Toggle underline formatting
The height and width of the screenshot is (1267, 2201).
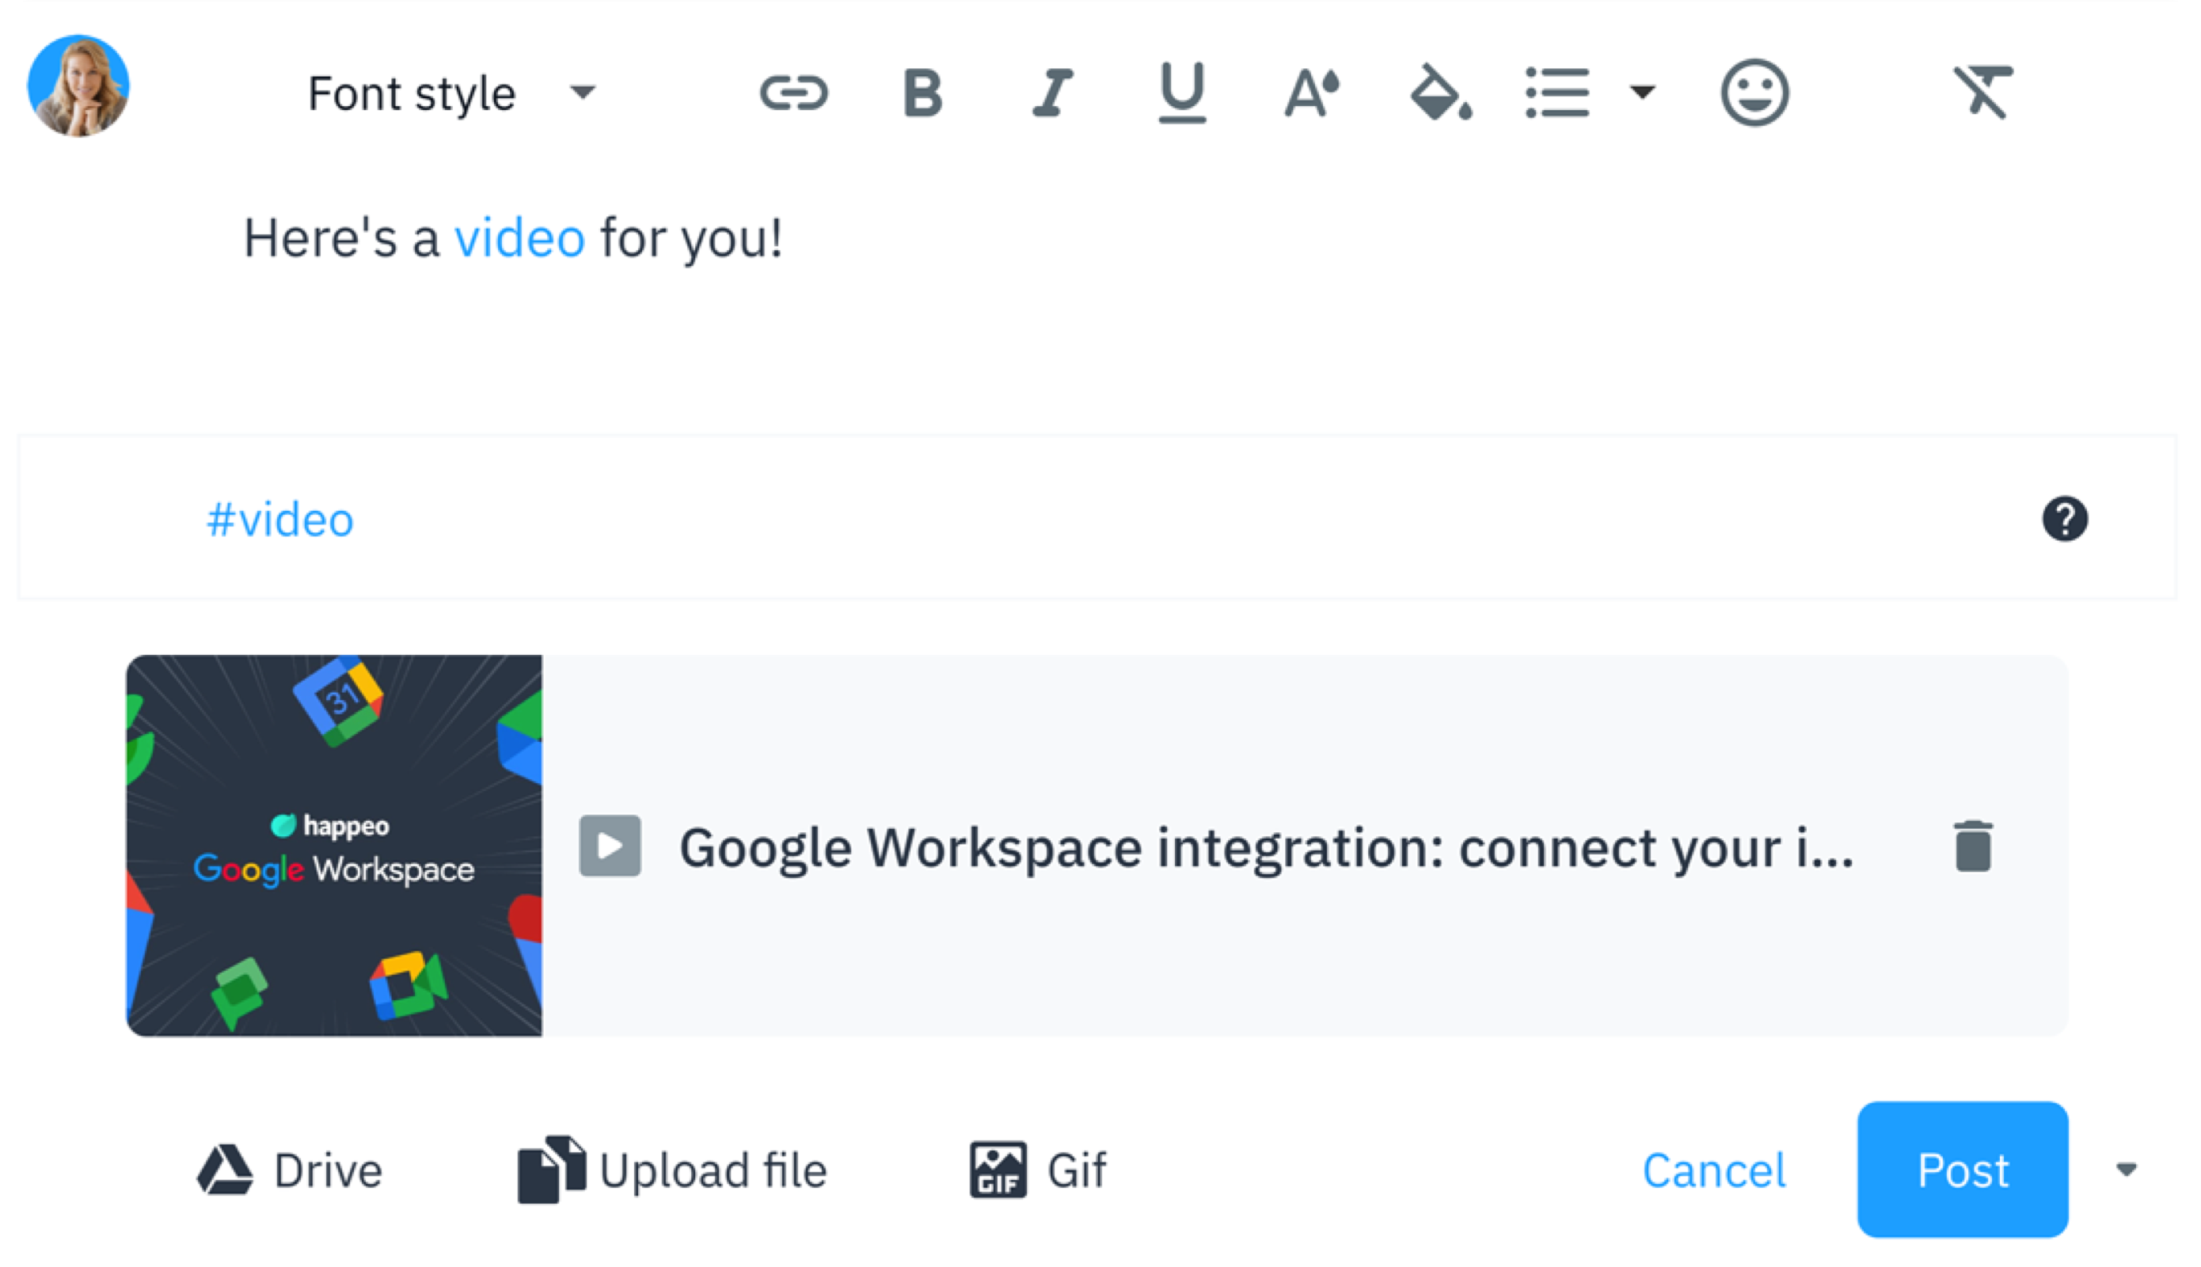point(1181,92)
